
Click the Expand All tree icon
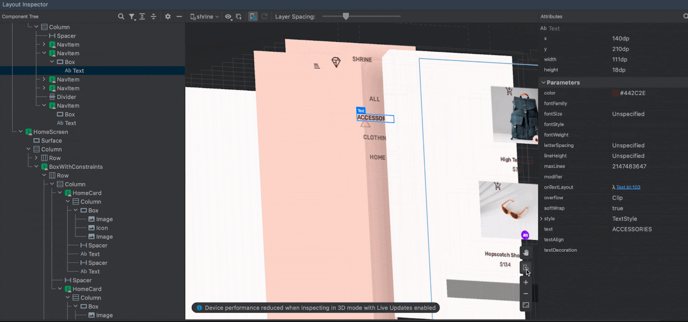tap(142, 16)
